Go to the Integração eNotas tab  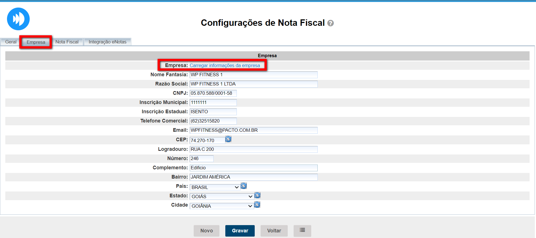click(107, 42)
